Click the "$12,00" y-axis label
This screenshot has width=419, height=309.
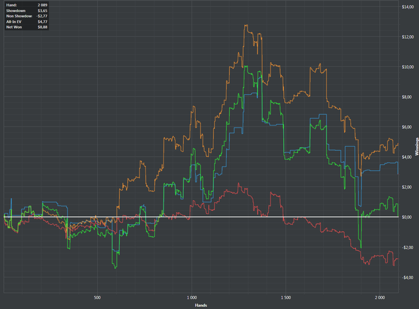[408, 37]
